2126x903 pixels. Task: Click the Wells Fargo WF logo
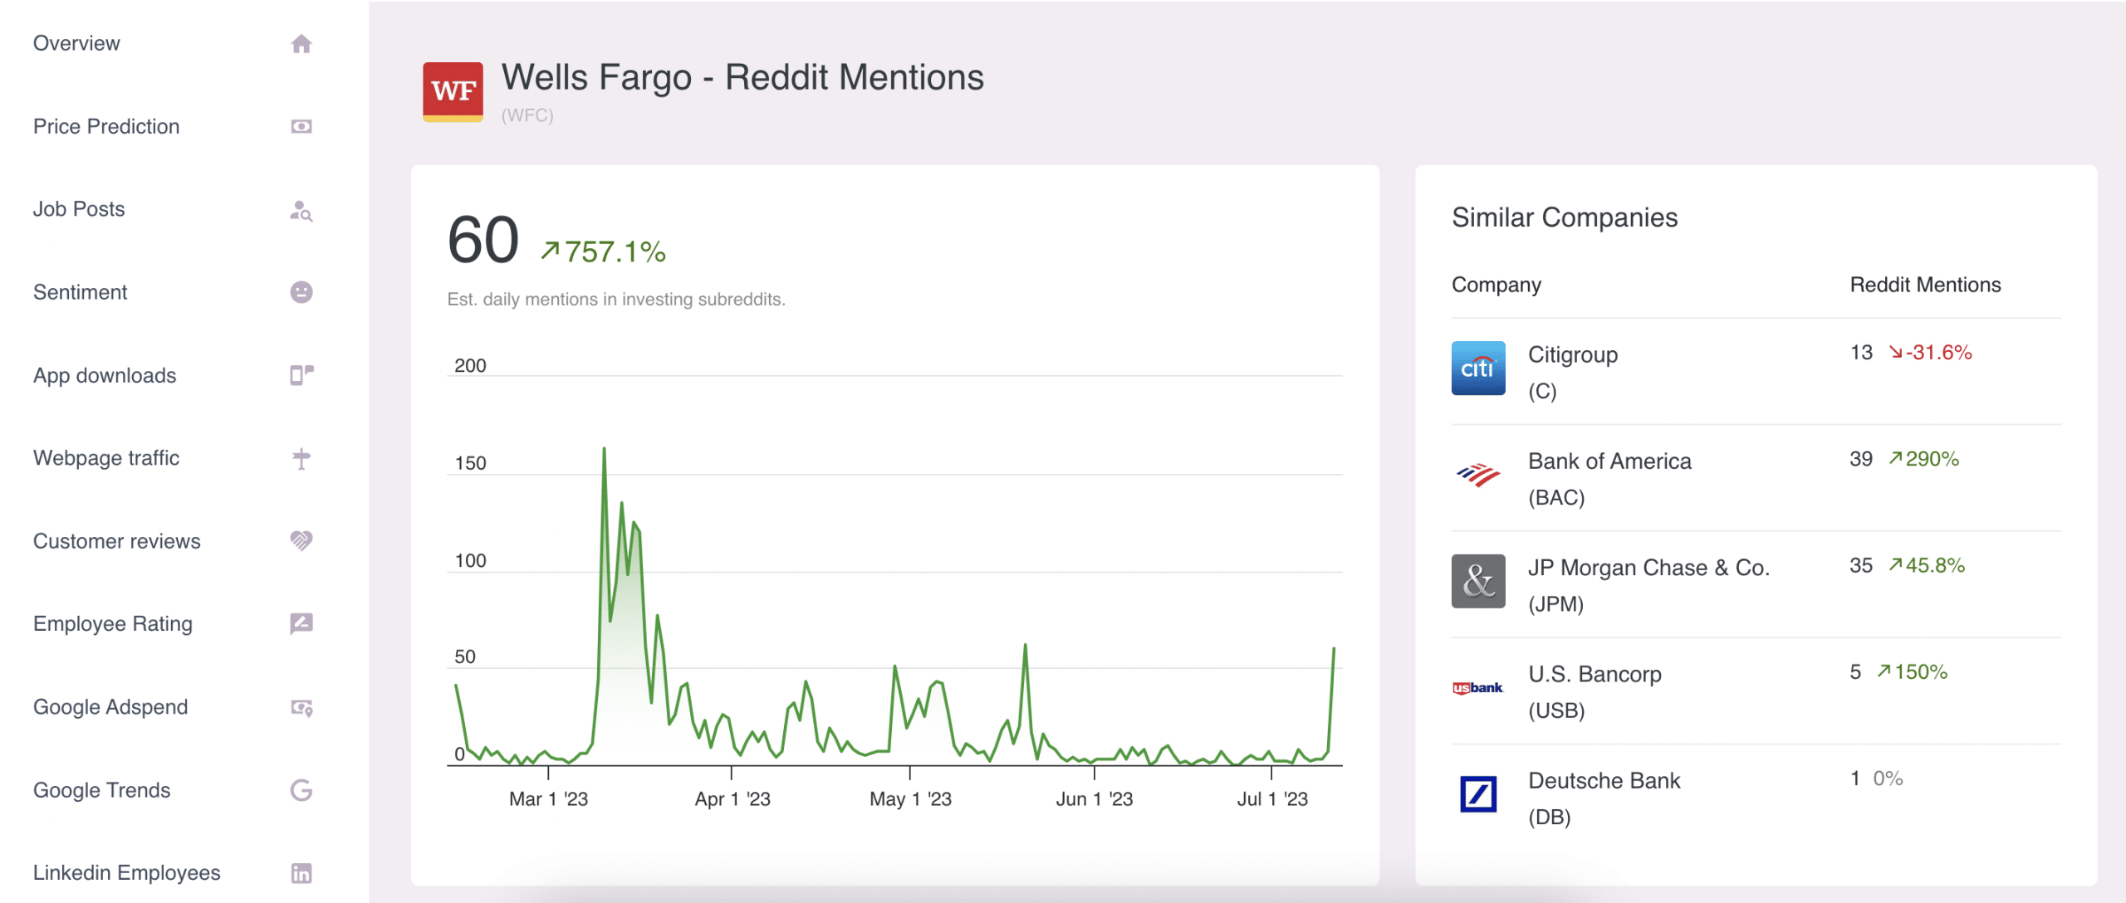tap(453, 91)
